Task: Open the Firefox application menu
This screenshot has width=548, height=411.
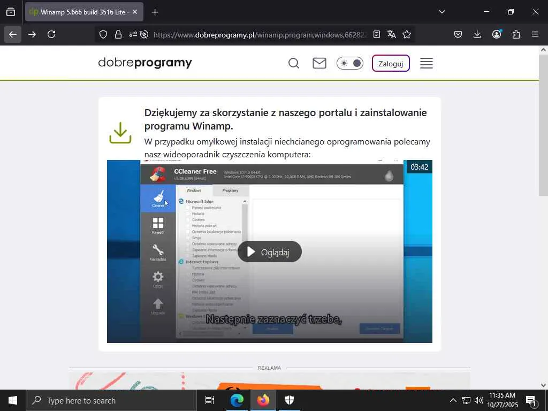Action: pos(535,34)
